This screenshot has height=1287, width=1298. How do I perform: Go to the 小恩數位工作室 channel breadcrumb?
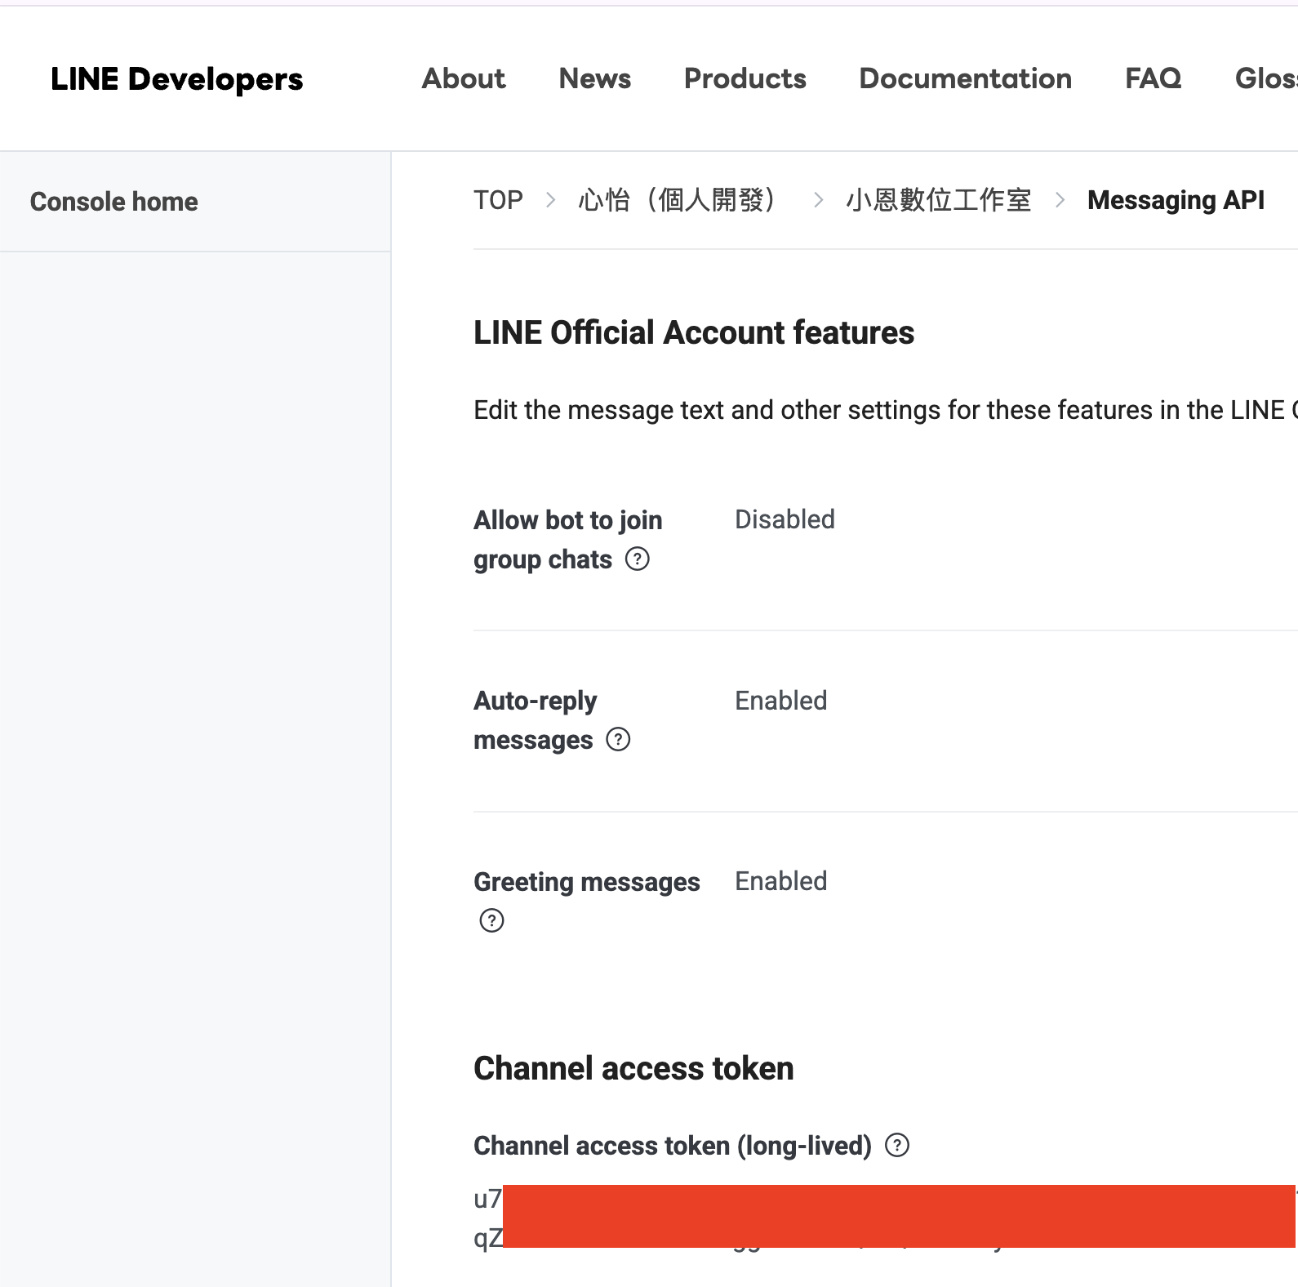[939, 200]
